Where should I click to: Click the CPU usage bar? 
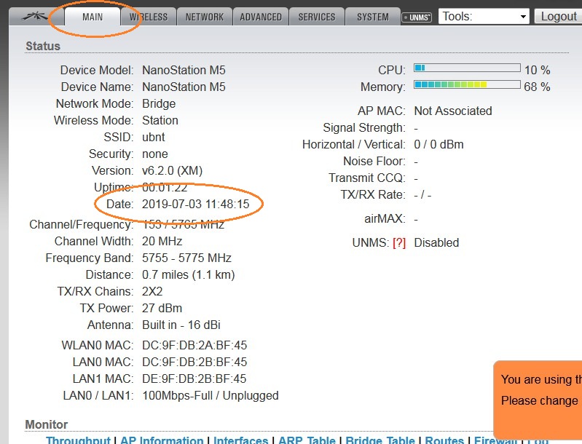click(x=467, y=68)
